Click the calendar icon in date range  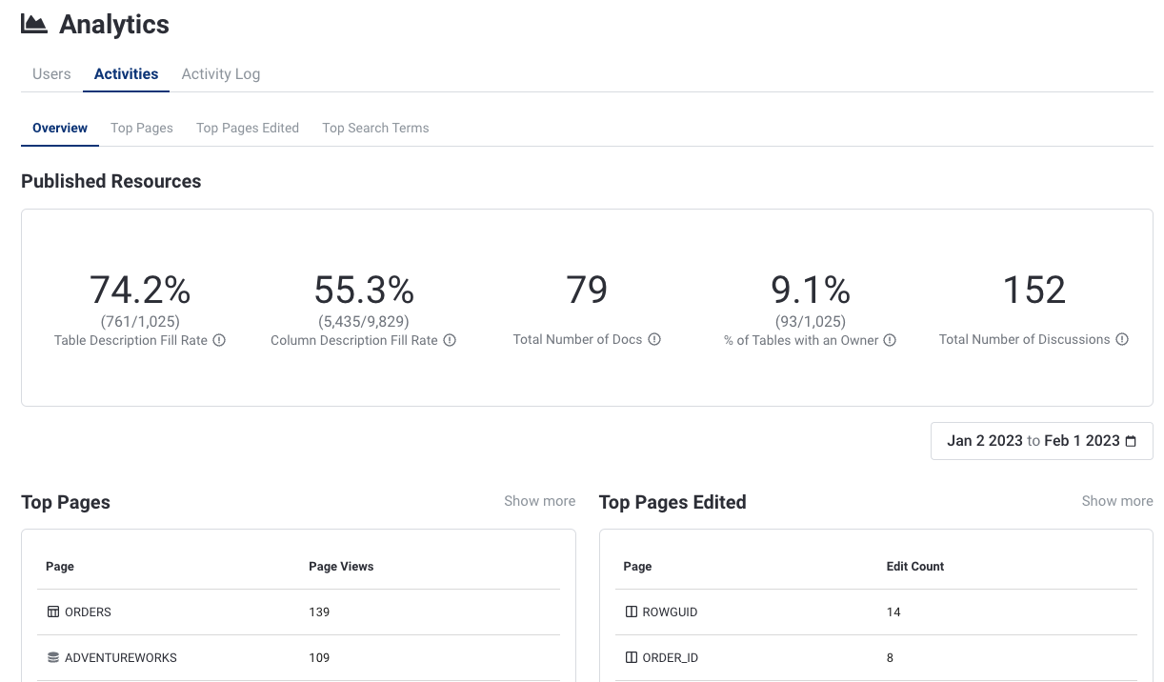tap(1131, 441)
